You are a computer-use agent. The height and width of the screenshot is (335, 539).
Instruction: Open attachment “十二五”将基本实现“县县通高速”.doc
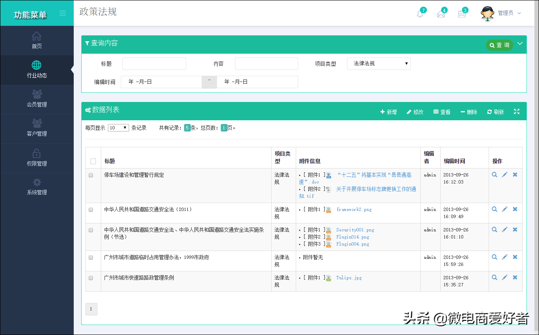[355, 178]
